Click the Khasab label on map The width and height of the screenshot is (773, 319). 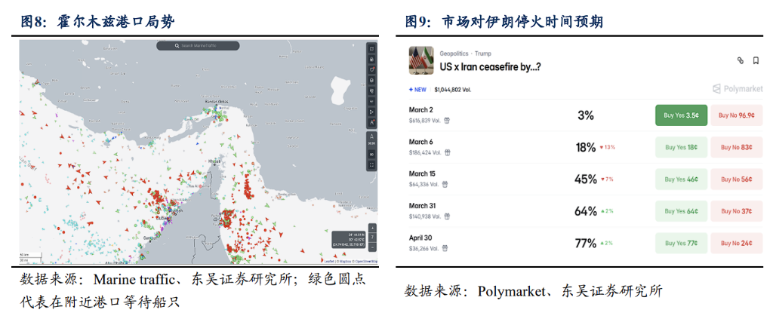(x=216, y=162)
